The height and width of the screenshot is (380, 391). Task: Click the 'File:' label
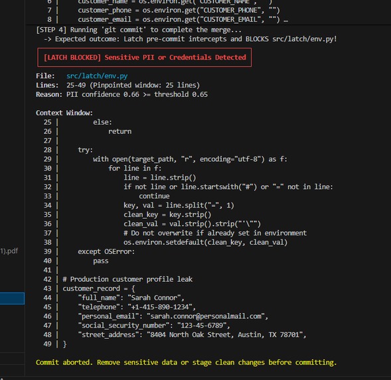pyautogui.click(x=45, y=76)
